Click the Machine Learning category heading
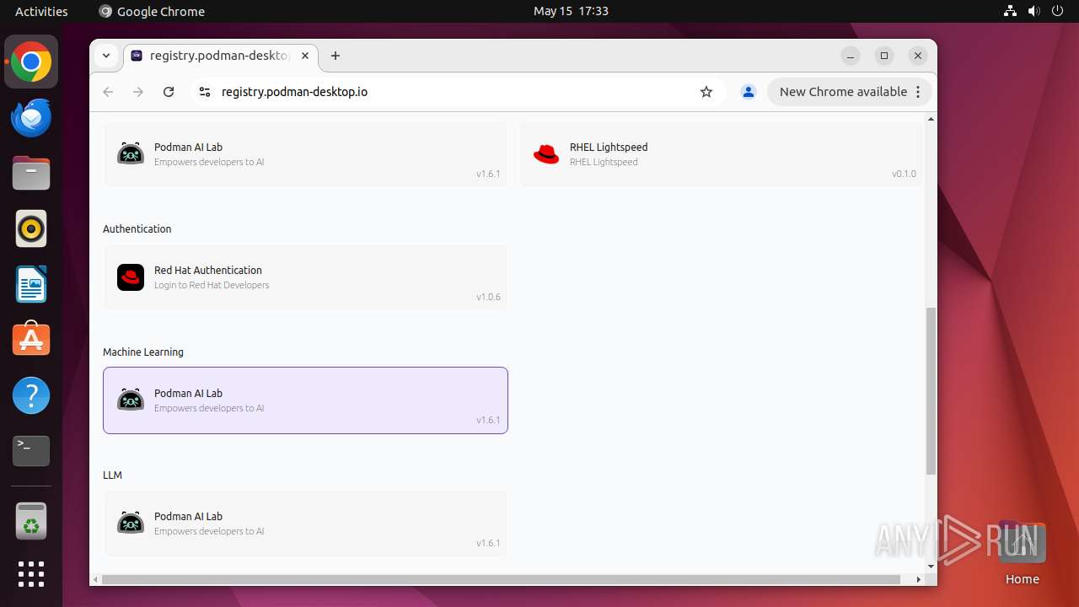Viewport: 1079px width, 607px height. (x=143, y=352)
